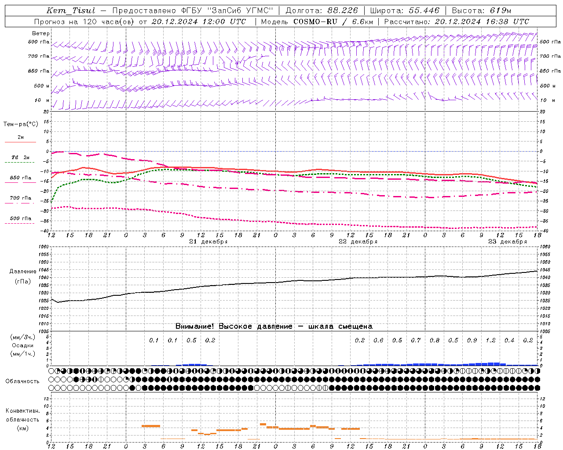Click line sample under 2м legend
The image size is (563, 450).
(20, 142)
